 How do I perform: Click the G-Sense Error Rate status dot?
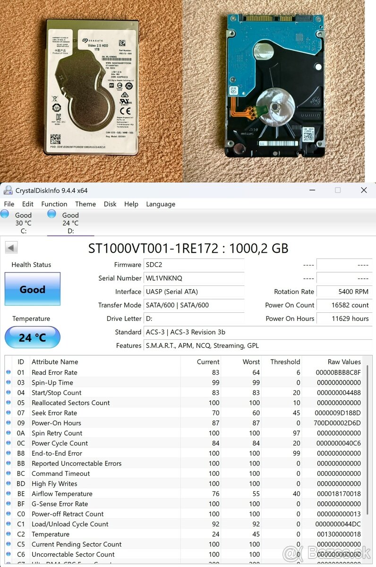coord(9,504)
